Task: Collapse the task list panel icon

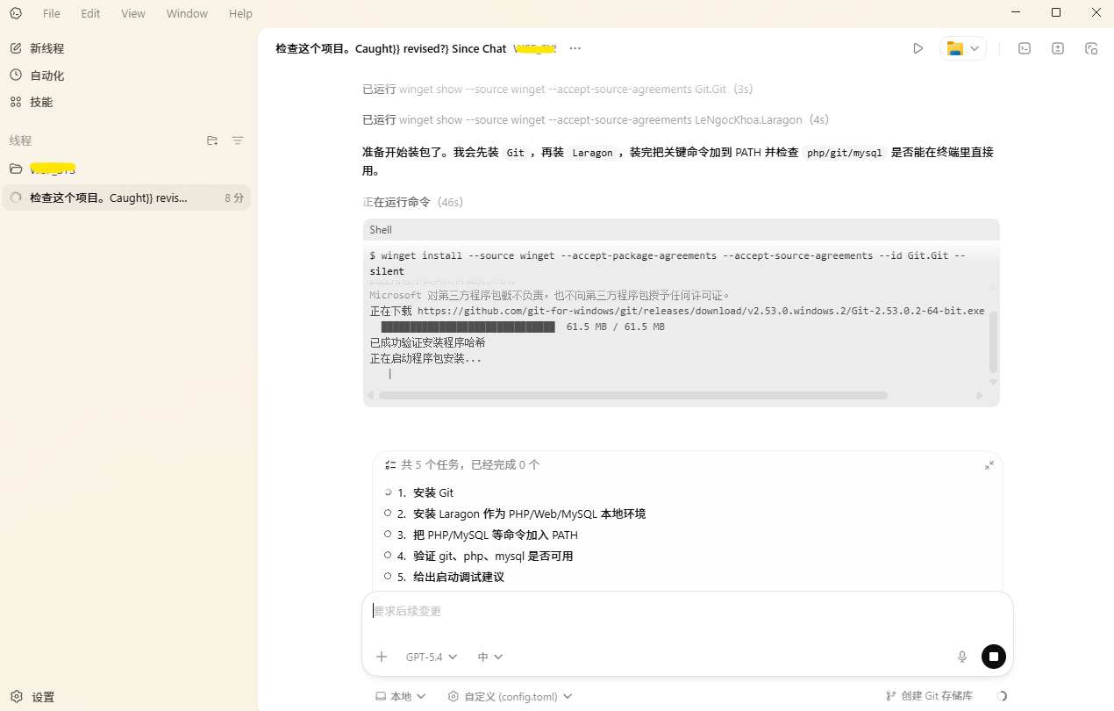Action: click(x=989, y=465)
